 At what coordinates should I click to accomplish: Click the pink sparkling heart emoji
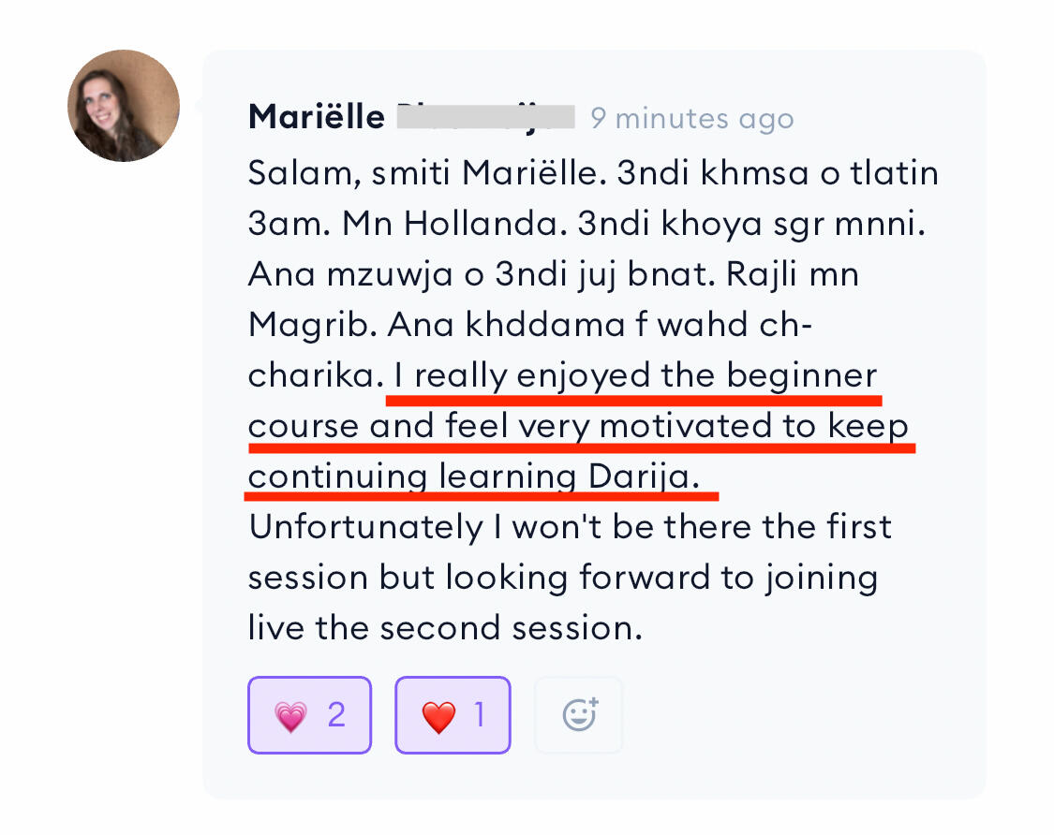290,716
